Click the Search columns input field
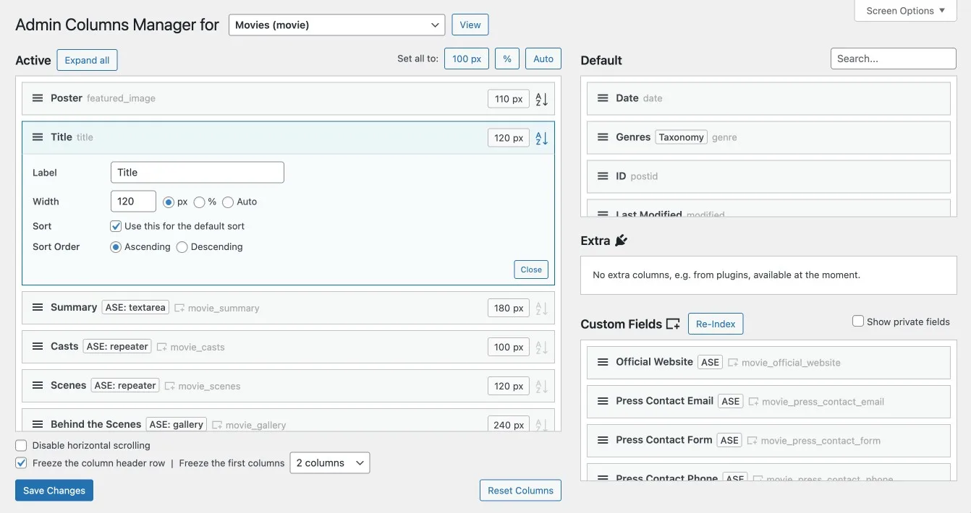 893,59
